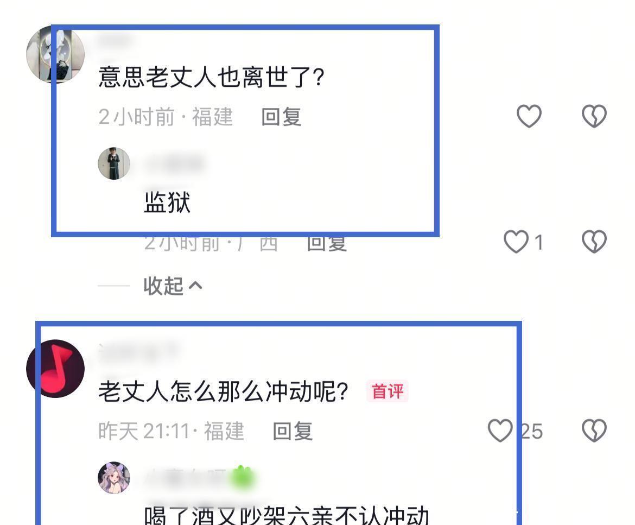The image size is (635, 525).
Task: Dislike the '老丈人怎么那么冲动呢?' comment
Action: point(594,430)
